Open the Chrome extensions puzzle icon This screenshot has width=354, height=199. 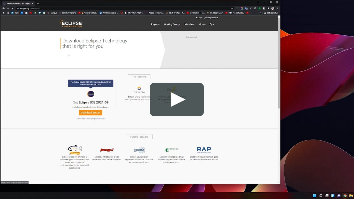268,9
